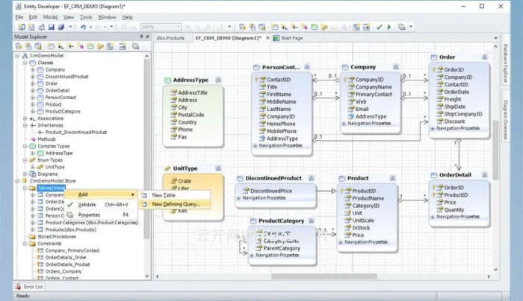The image size is (523, 301).
Task: Pin the Model Explorer panel
Action: (142, 37)
